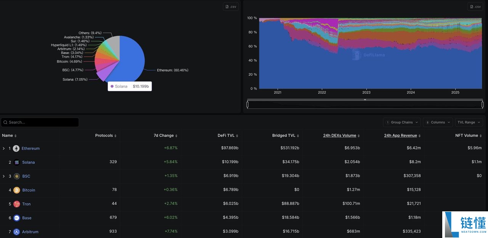Click the Ethereum chain logo icon
This screenshot has height=238, width=488.
[x=16, y=149]
